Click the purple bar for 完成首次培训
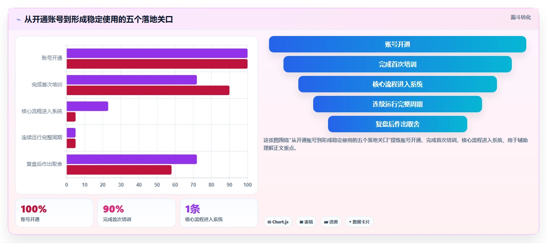Viewport: 547px width, 243px height. 131,80
